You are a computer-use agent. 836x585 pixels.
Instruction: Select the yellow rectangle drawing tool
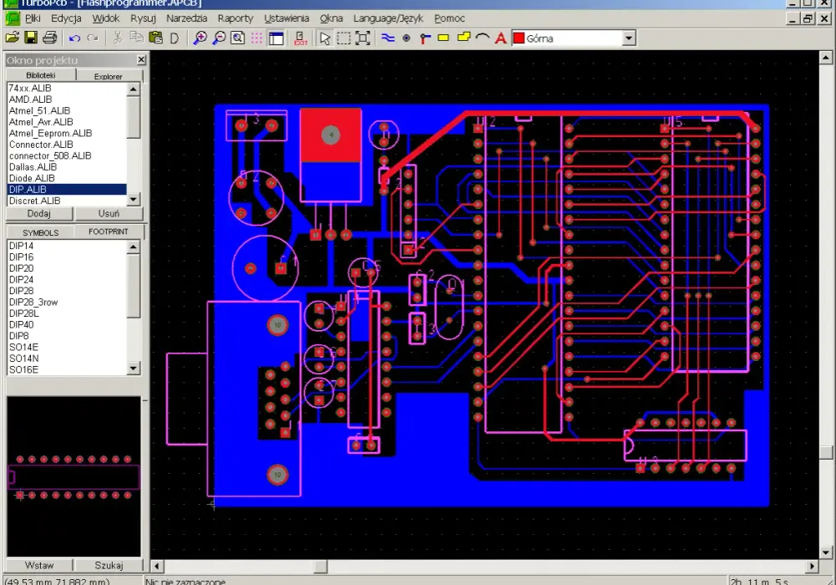click(443, 38)
